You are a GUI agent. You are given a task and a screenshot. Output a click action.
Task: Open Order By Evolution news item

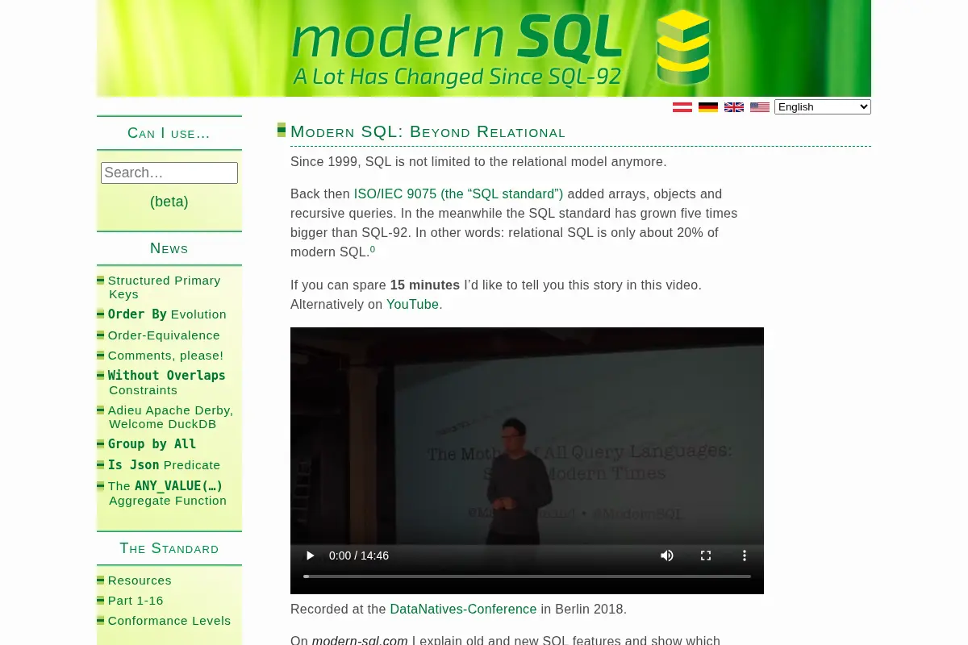tap(167, 314)
